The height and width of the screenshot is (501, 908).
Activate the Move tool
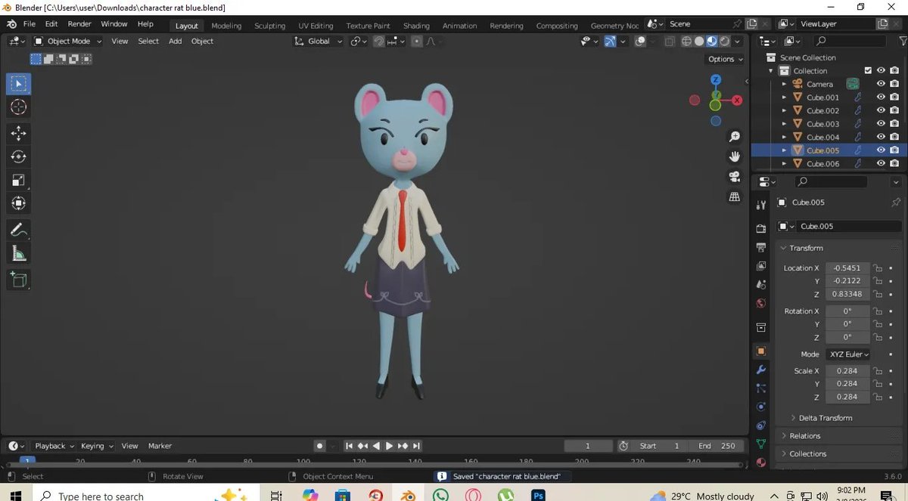[19, 133]
